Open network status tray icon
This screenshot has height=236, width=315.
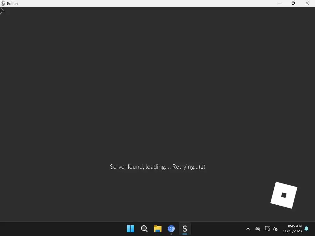(267, 229)
